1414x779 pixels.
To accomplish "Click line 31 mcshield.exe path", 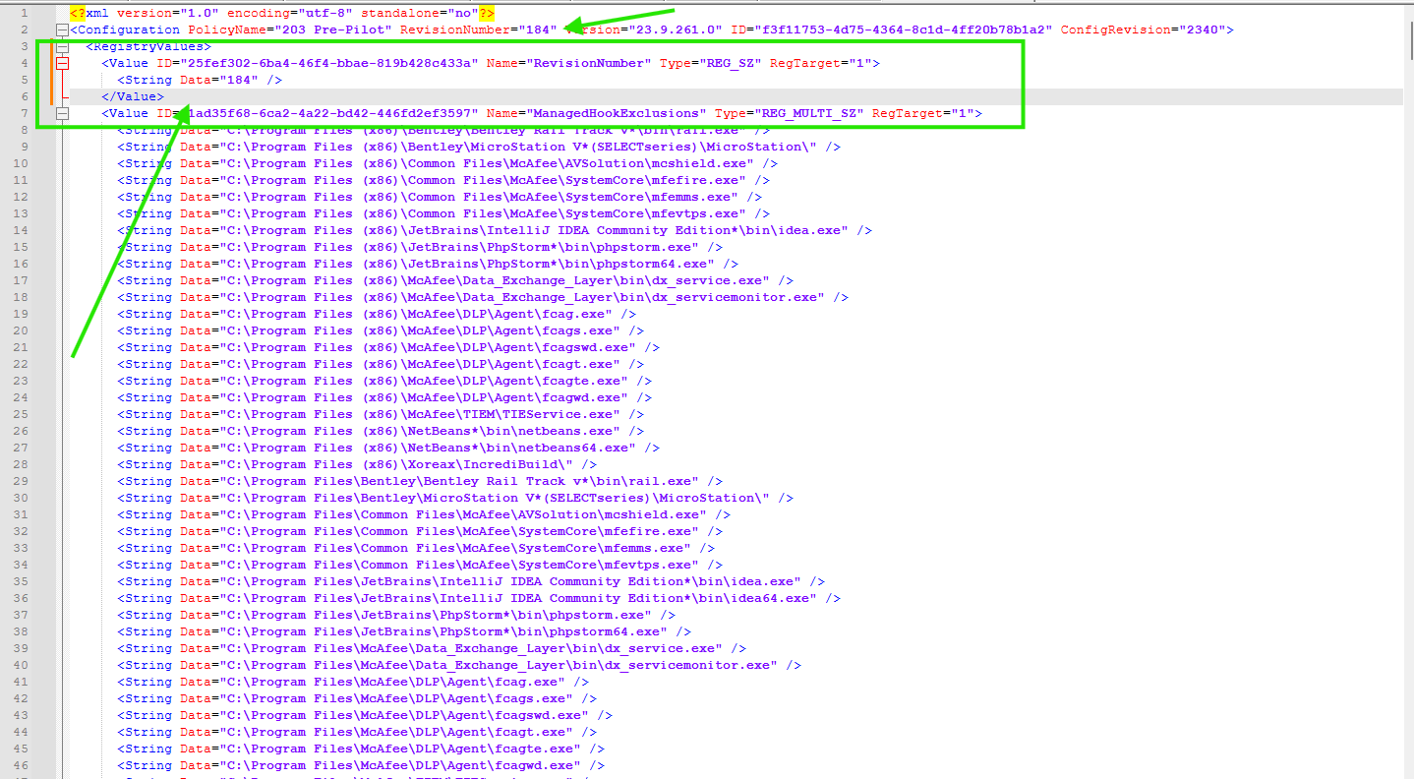I will (x=463, y=514).
